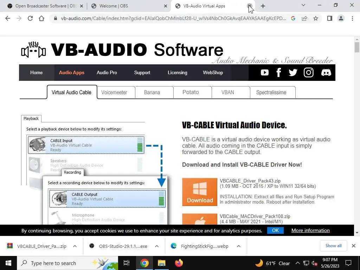Viewport: 360px width, 270px height.
Task: Open the VB-Audio Twitter icon
Action: 293,72
